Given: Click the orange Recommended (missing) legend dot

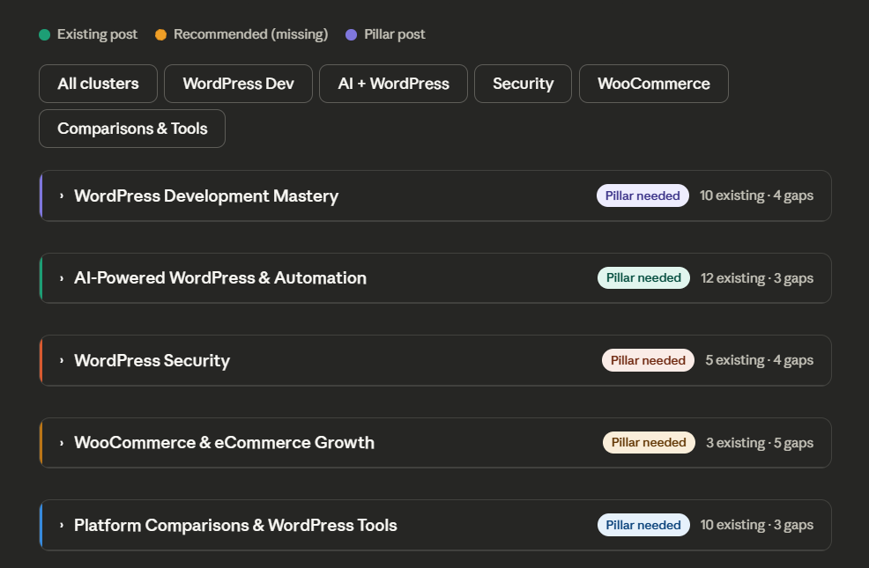Looking at the screenshot, I should (x=160, y=33).
